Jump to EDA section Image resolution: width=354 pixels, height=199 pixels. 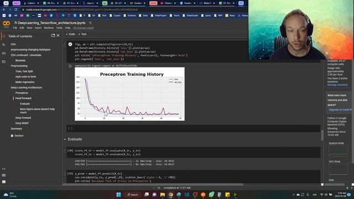click(13, 44)
